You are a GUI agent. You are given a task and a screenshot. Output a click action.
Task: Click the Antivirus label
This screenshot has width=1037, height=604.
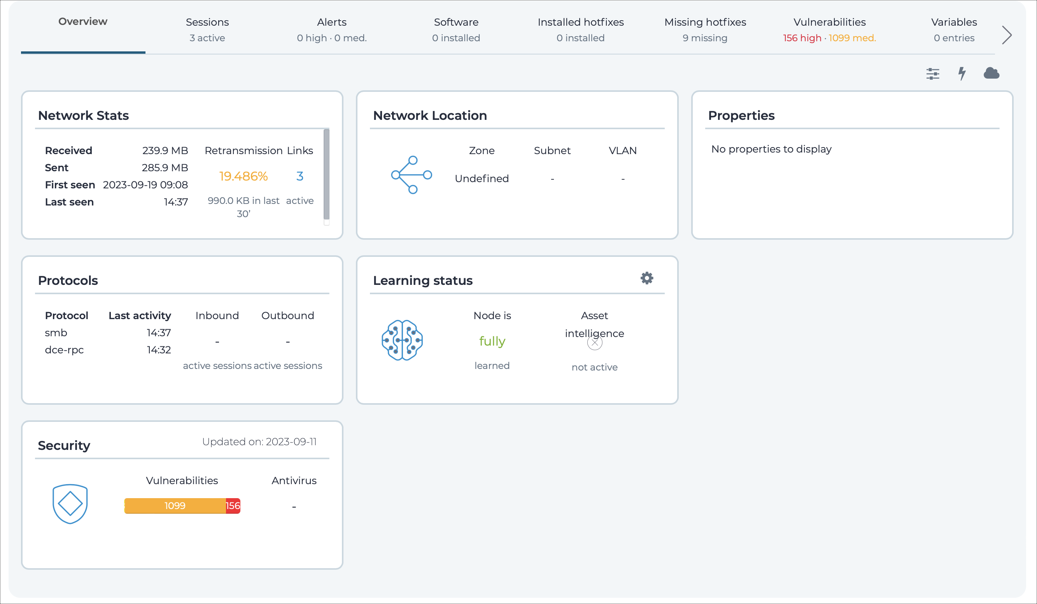294,481
